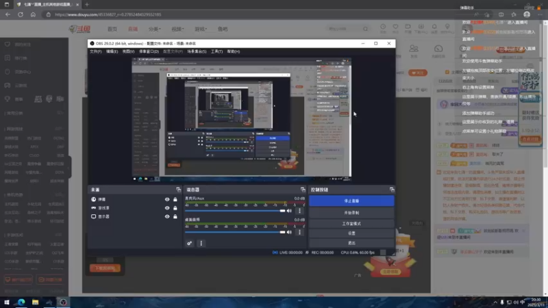Toggle the lock on the 游戏源 source

175,208
